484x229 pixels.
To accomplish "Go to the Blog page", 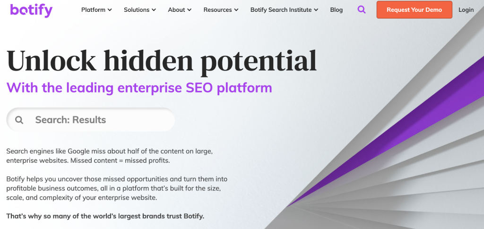I will pyautogui.click(x=337, y=10).
